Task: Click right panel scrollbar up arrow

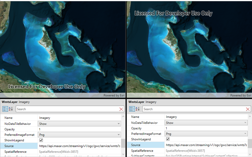Action: click(x=250, y=117)
